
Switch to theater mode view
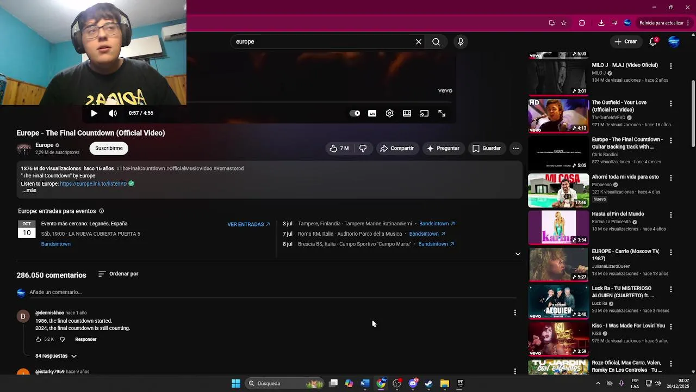click(x=407, y=113)
